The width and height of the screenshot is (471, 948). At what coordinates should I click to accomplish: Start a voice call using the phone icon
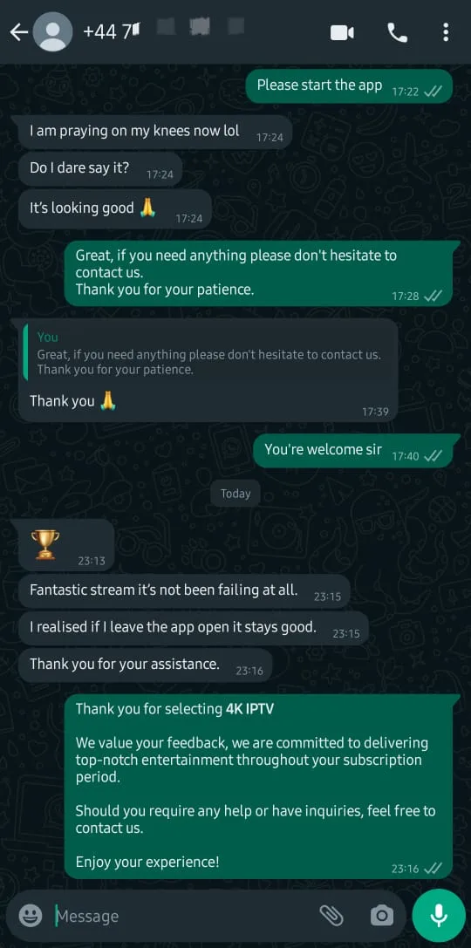[x=397, y=32]
